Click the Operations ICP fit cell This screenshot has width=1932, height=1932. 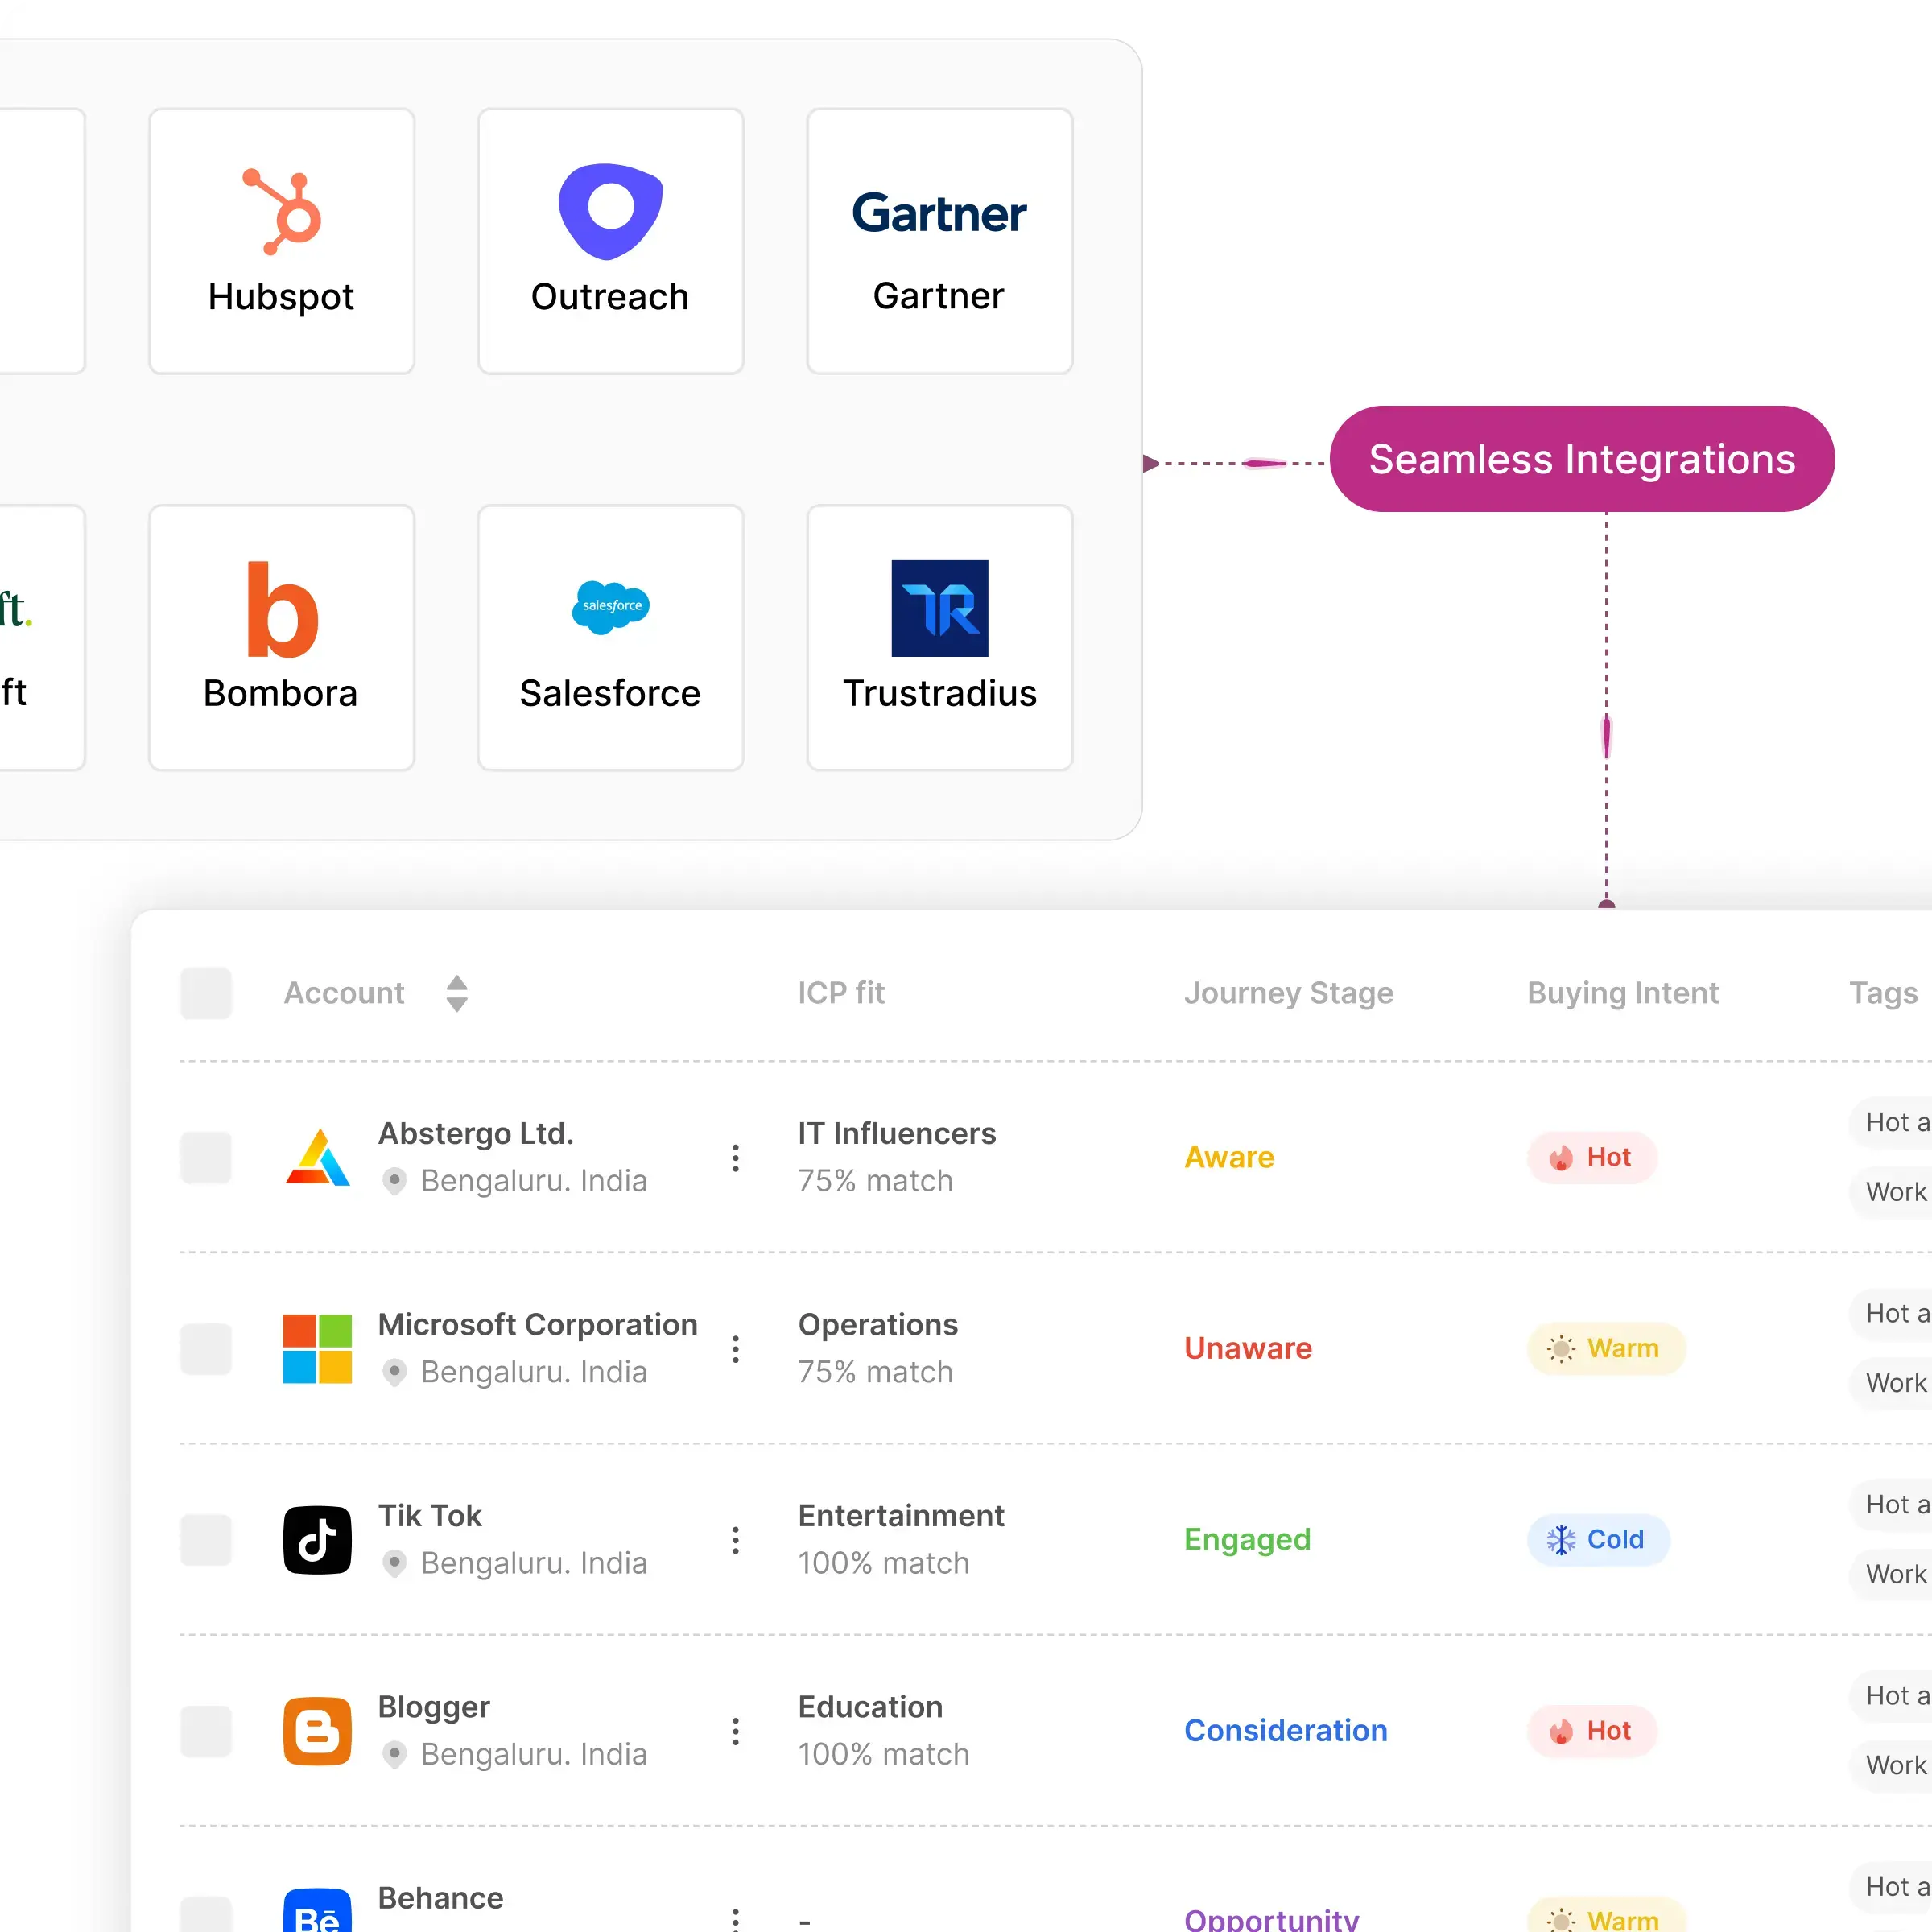point(878,1348)
